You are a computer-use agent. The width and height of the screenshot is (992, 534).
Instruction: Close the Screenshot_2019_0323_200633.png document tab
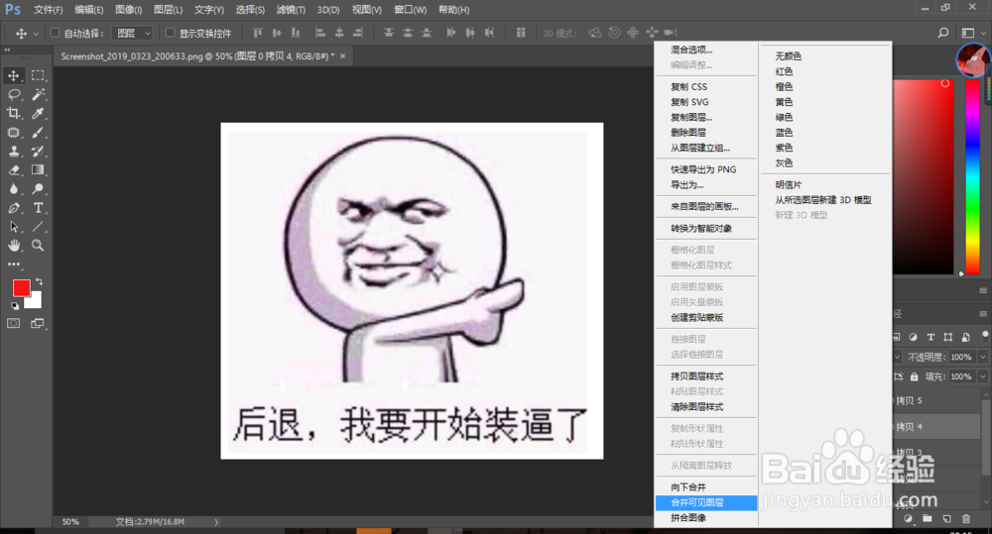343,56
